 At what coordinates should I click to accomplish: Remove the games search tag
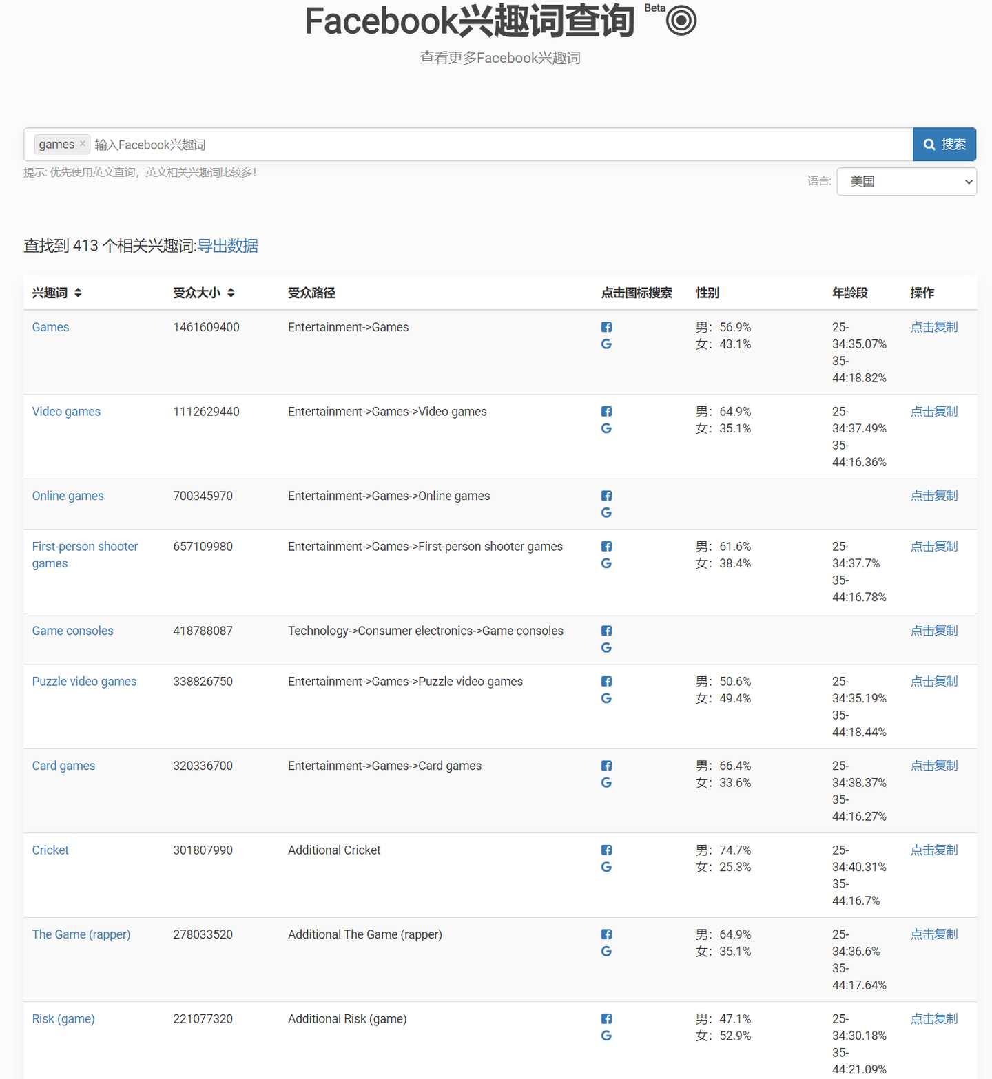[x=83, y=144]
